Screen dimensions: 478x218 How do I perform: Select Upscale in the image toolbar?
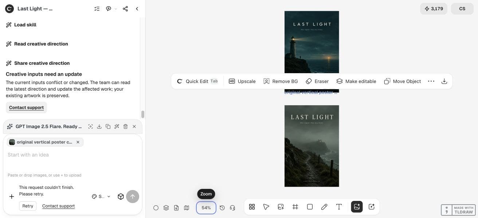click(242, 81)
